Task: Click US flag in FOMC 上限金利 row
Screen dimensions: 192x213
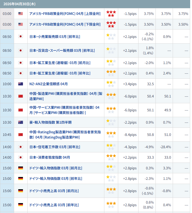Action: click(x=21, y=14)
